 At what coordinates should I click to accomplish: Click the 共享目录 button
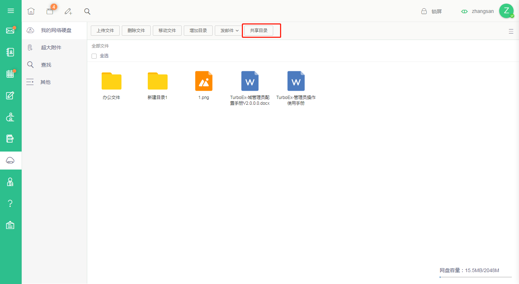coord(259,31)
